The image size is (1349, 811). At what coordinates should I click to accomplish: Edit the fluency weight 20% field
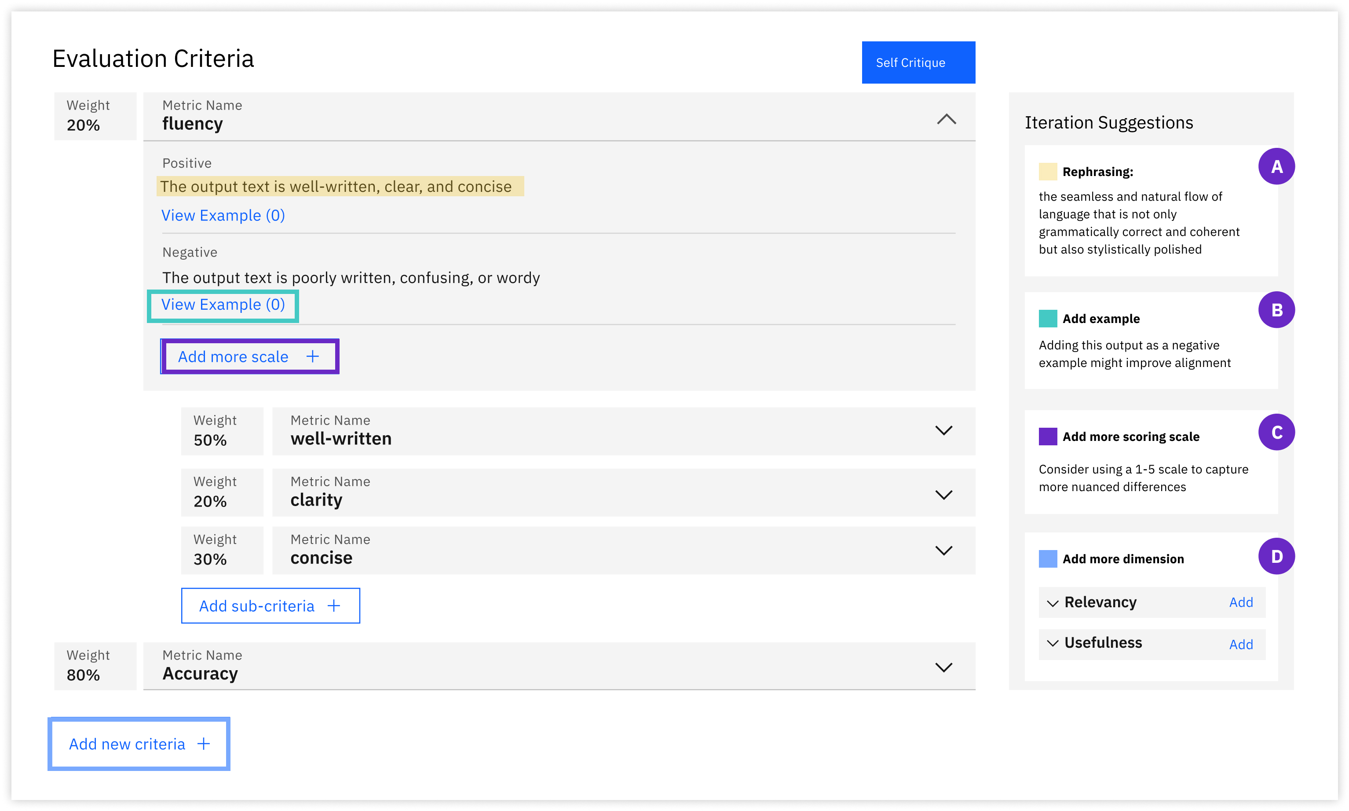[95, 116]
